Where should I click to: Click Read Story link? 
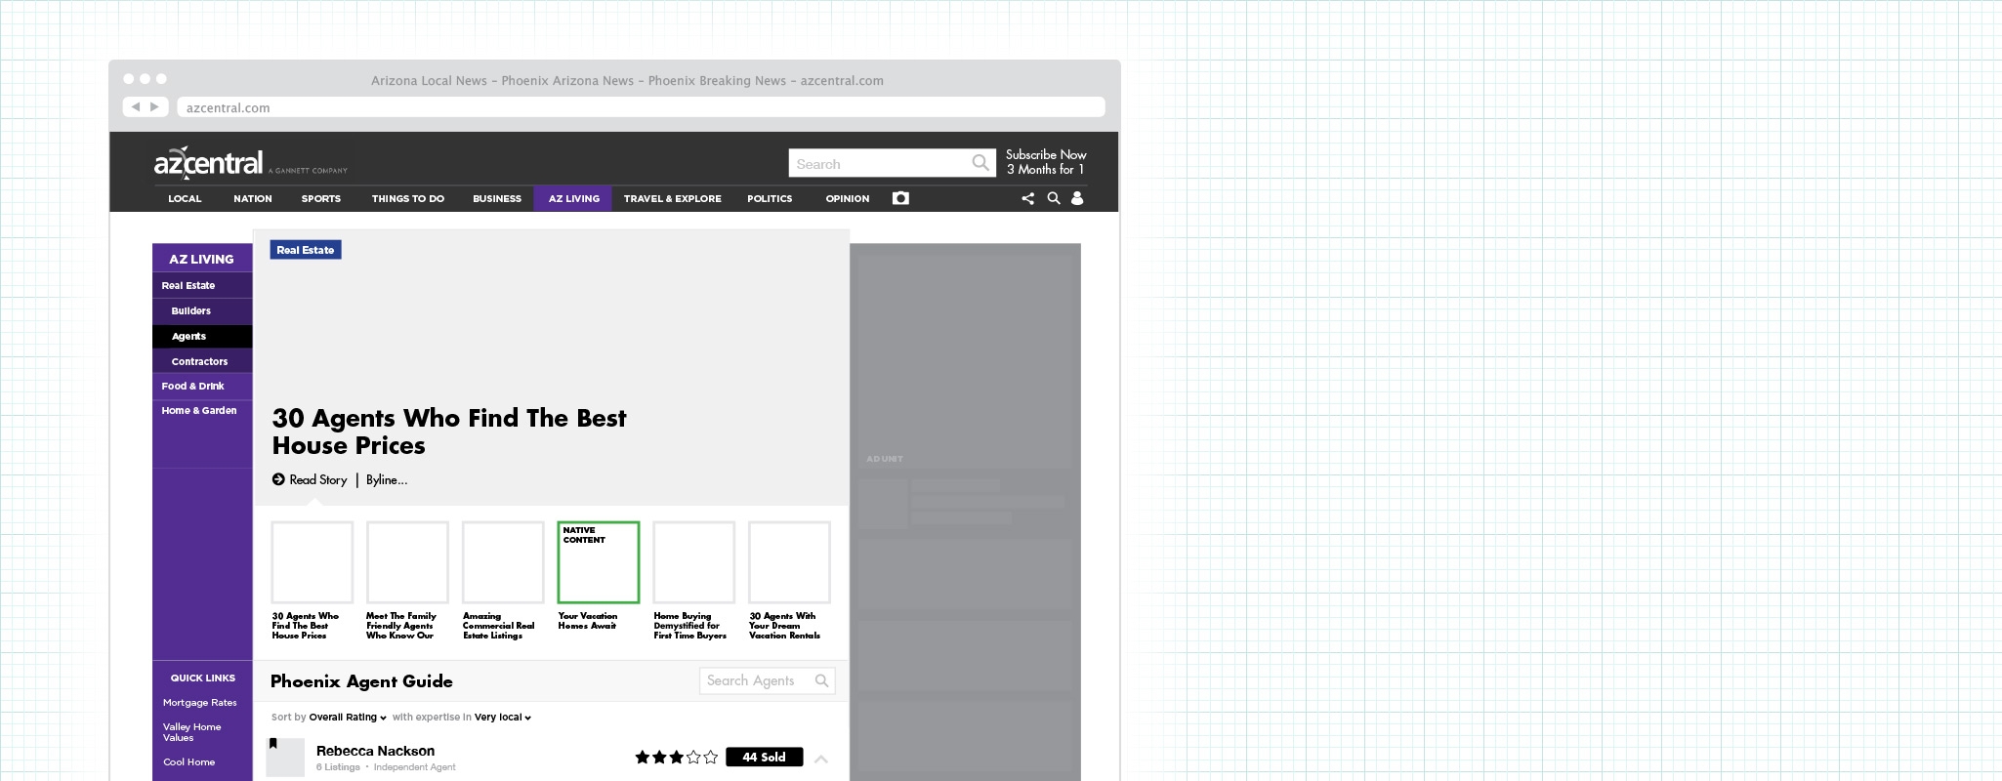pyautogui.click(x=318, y=479)
